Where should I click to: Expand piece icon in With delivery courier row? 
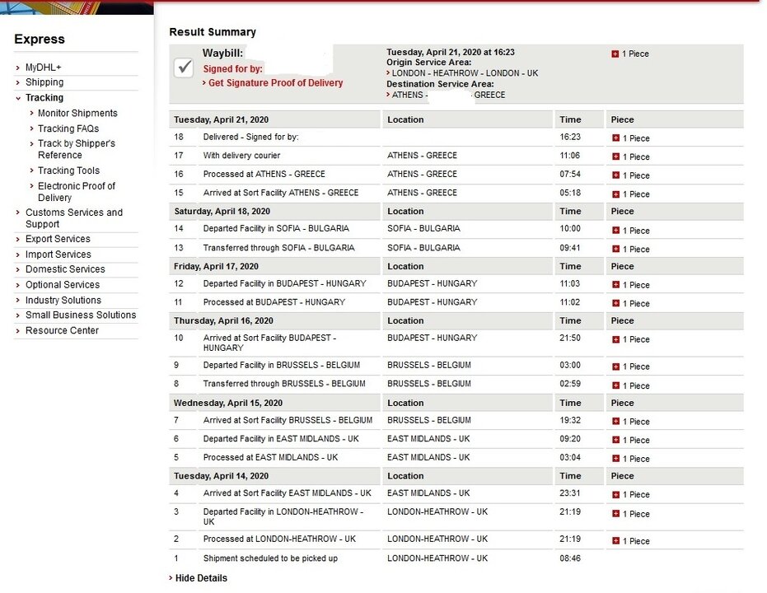click(616, 156)
